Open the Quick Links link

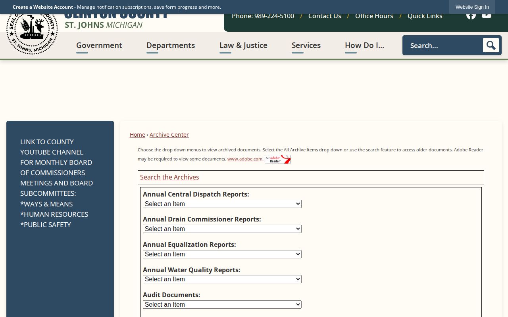point(425,16)
